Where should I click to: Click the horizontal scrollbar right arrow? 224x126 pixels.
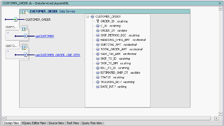pos(216,118)
